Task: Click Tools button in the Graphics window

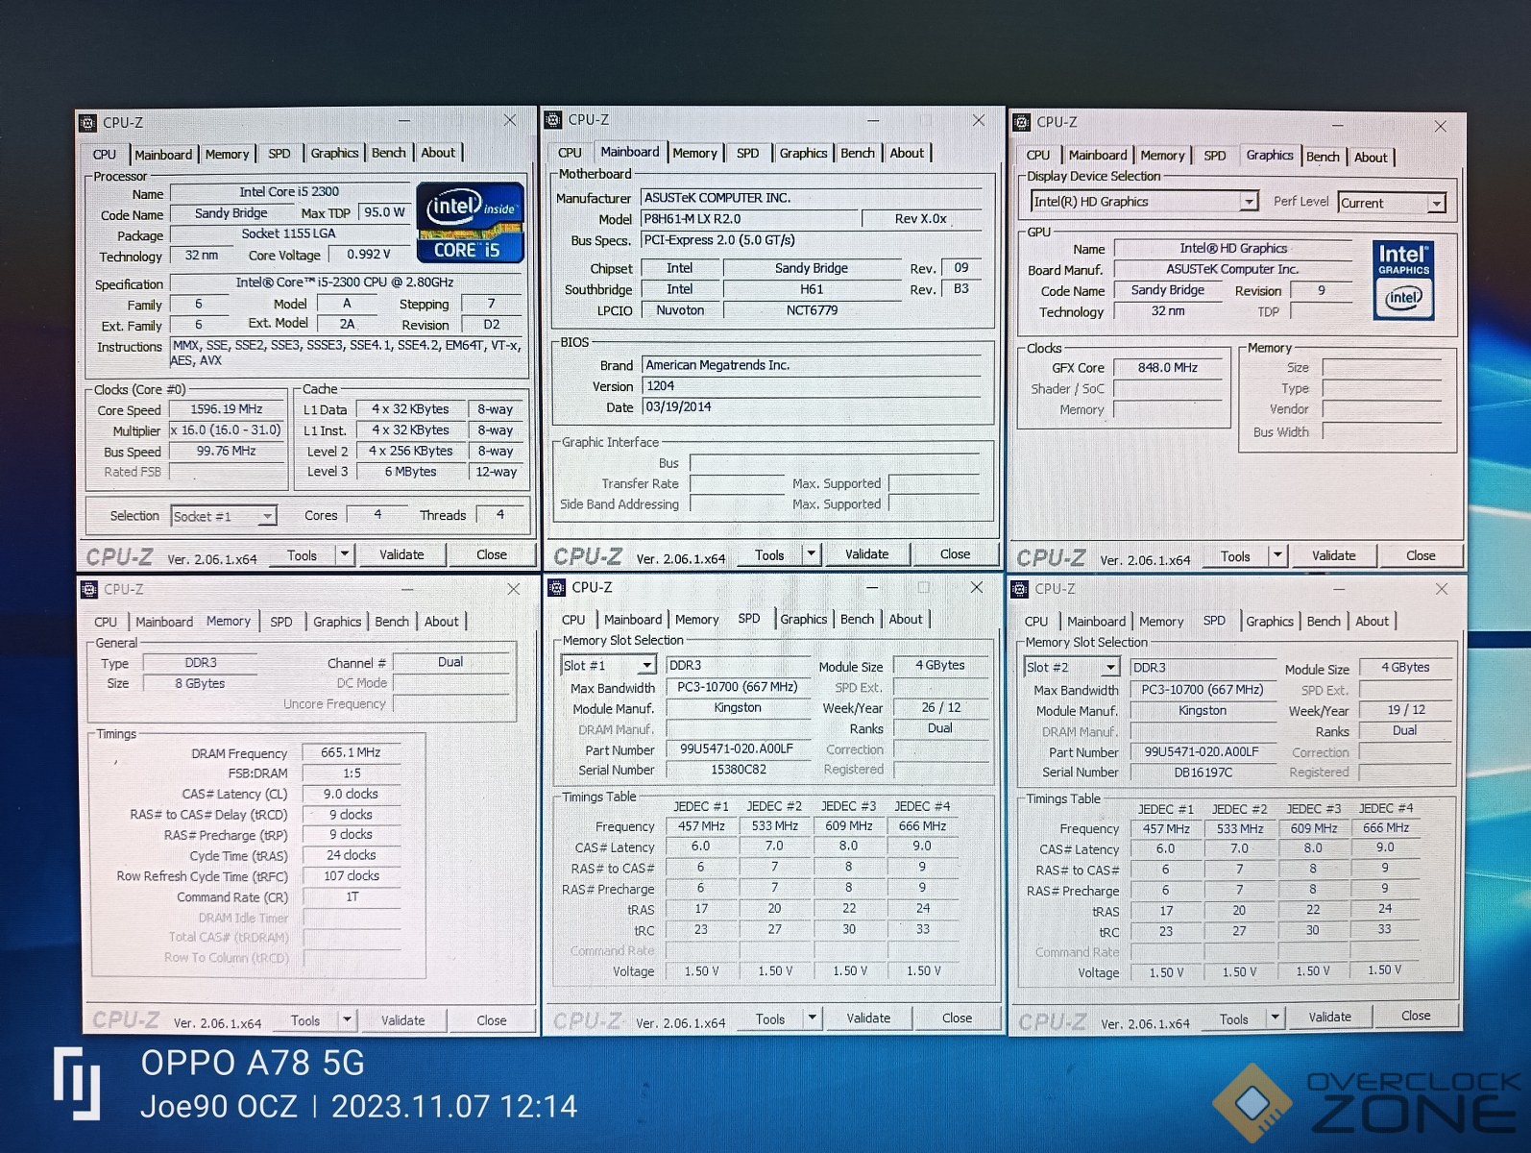Action: [1235, 555]
